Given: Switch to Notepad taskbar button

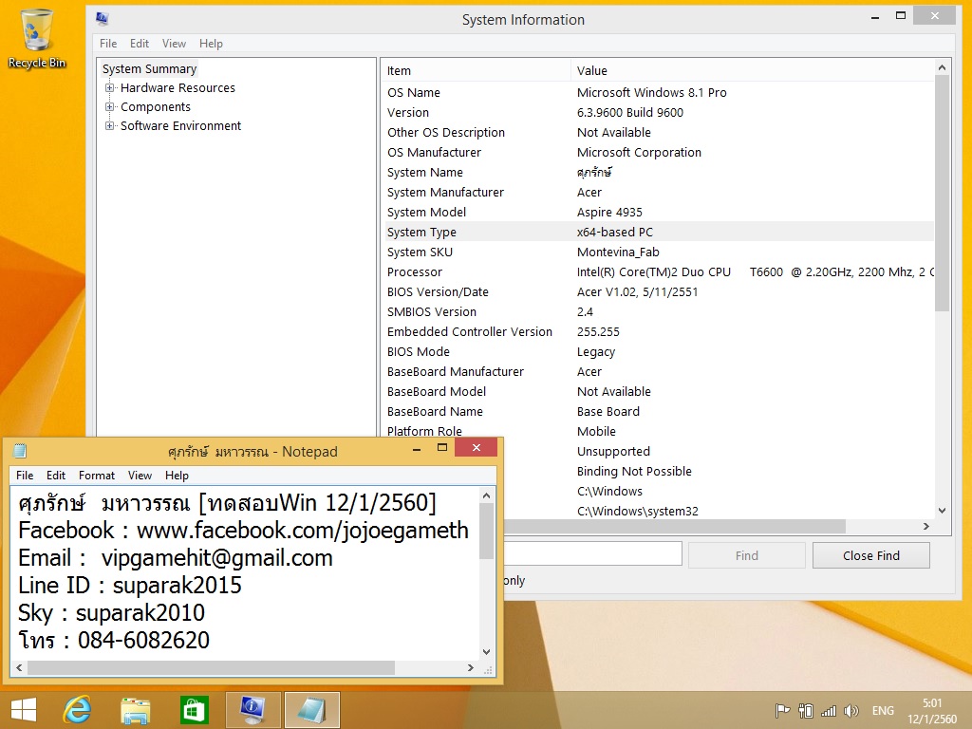Looking at the screenshot, I should click(x=311, y=710).
